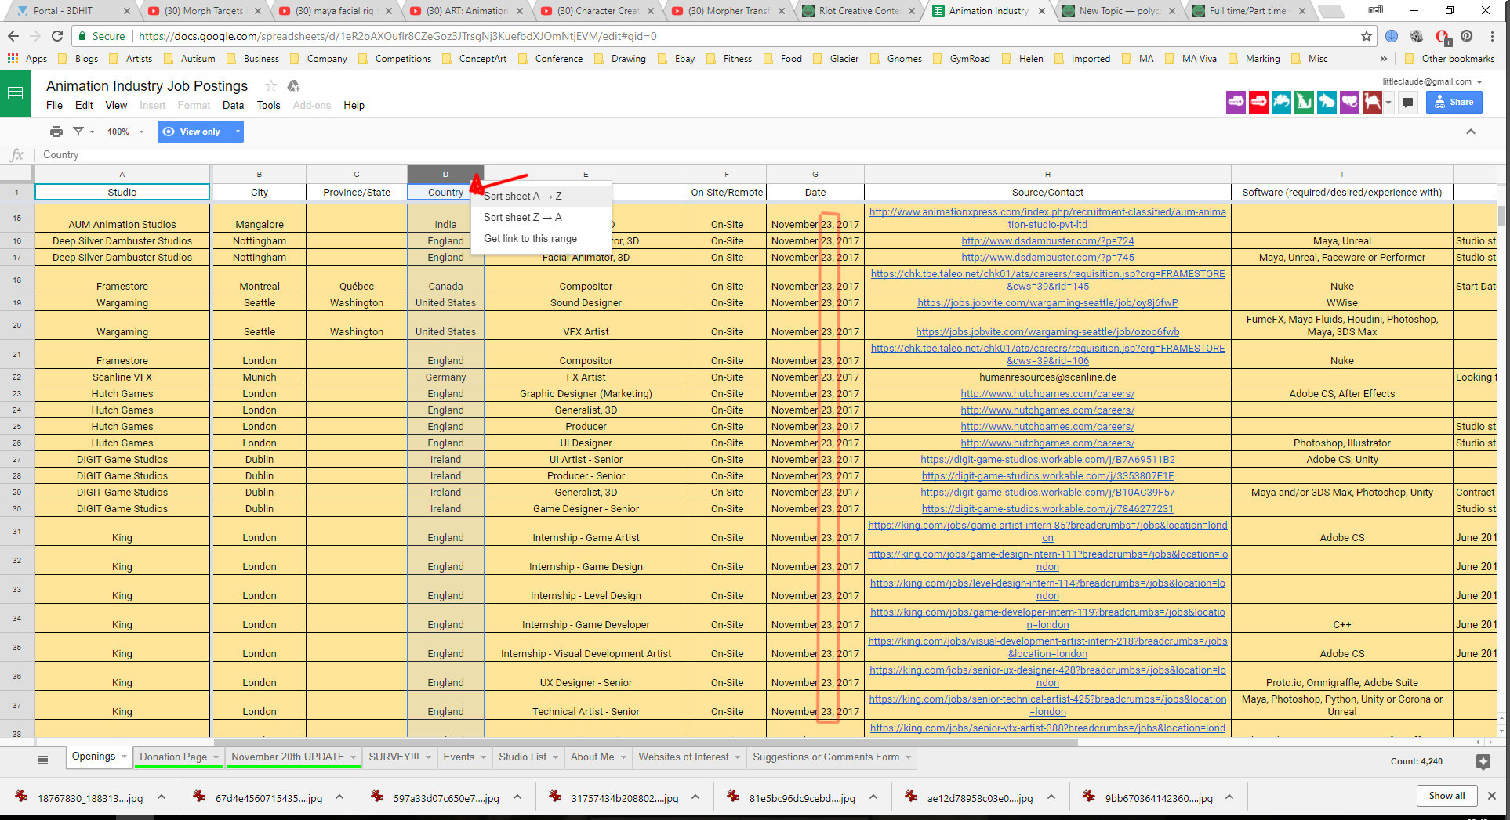
Task: Open the littleclaude@gmail.com account dropdown
Action: tap(1432, 81)
